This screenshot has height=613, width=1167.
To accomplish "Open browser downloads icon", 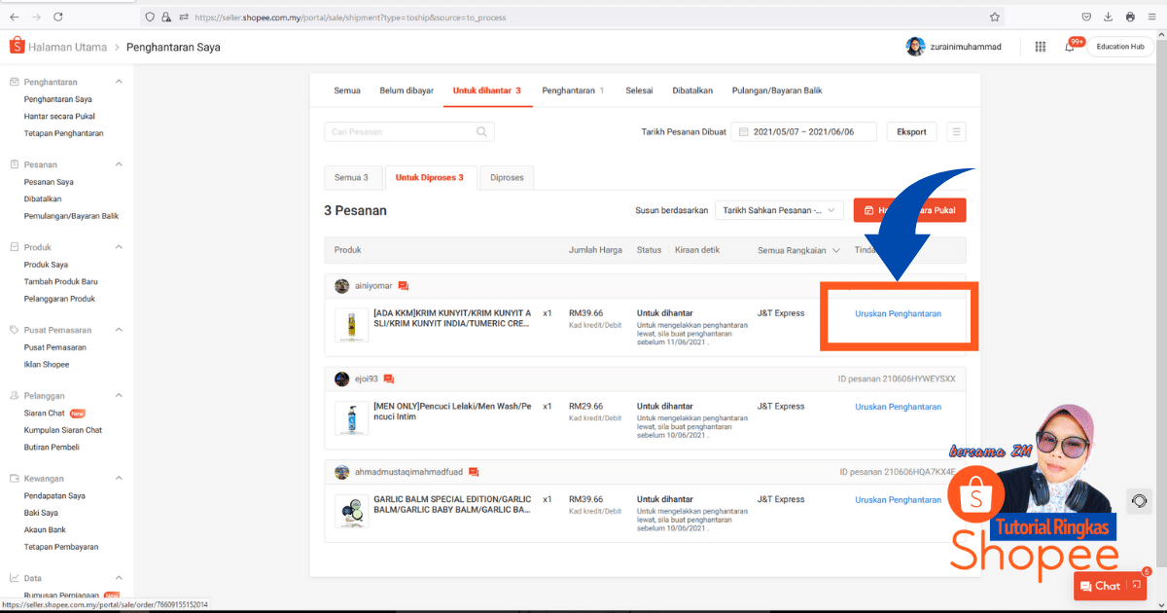I will [x=1108, y=17].
